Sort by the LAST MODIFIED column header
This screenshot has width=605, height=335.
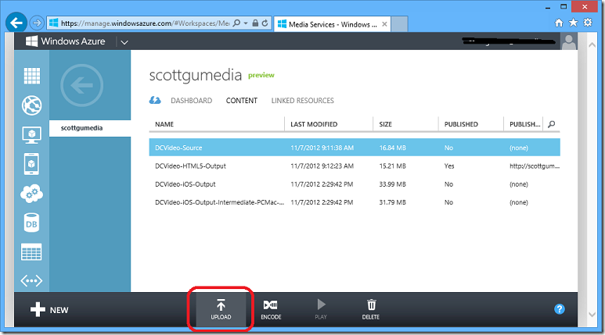click(x=314, y=124)
